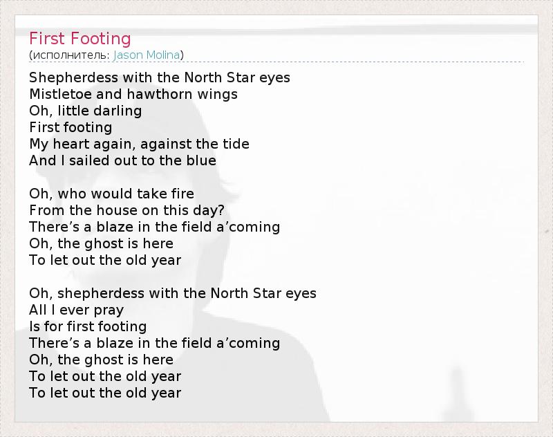Select the 'Mistletoe and hawthorn wings' lyric line
The width and height of the screenshot is (553, 437).
pyautogui.click(x=133, y=94)
